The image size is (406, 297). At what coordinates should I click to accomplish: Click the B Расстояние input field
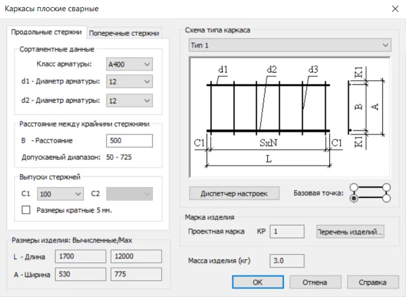tap(129, 141)
